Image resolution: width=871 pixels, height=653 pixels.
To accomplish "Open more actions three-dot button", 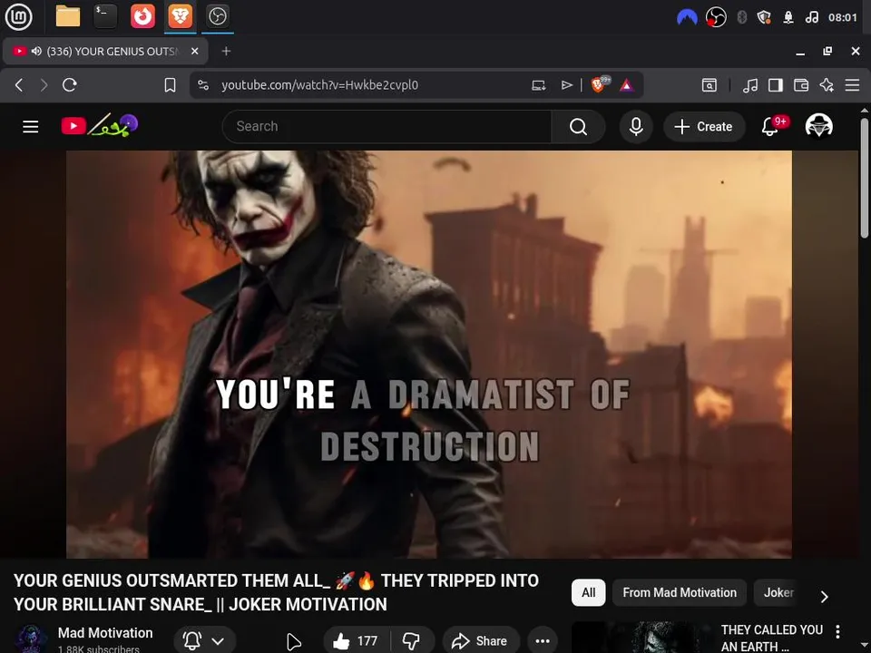I will point(543,641).
